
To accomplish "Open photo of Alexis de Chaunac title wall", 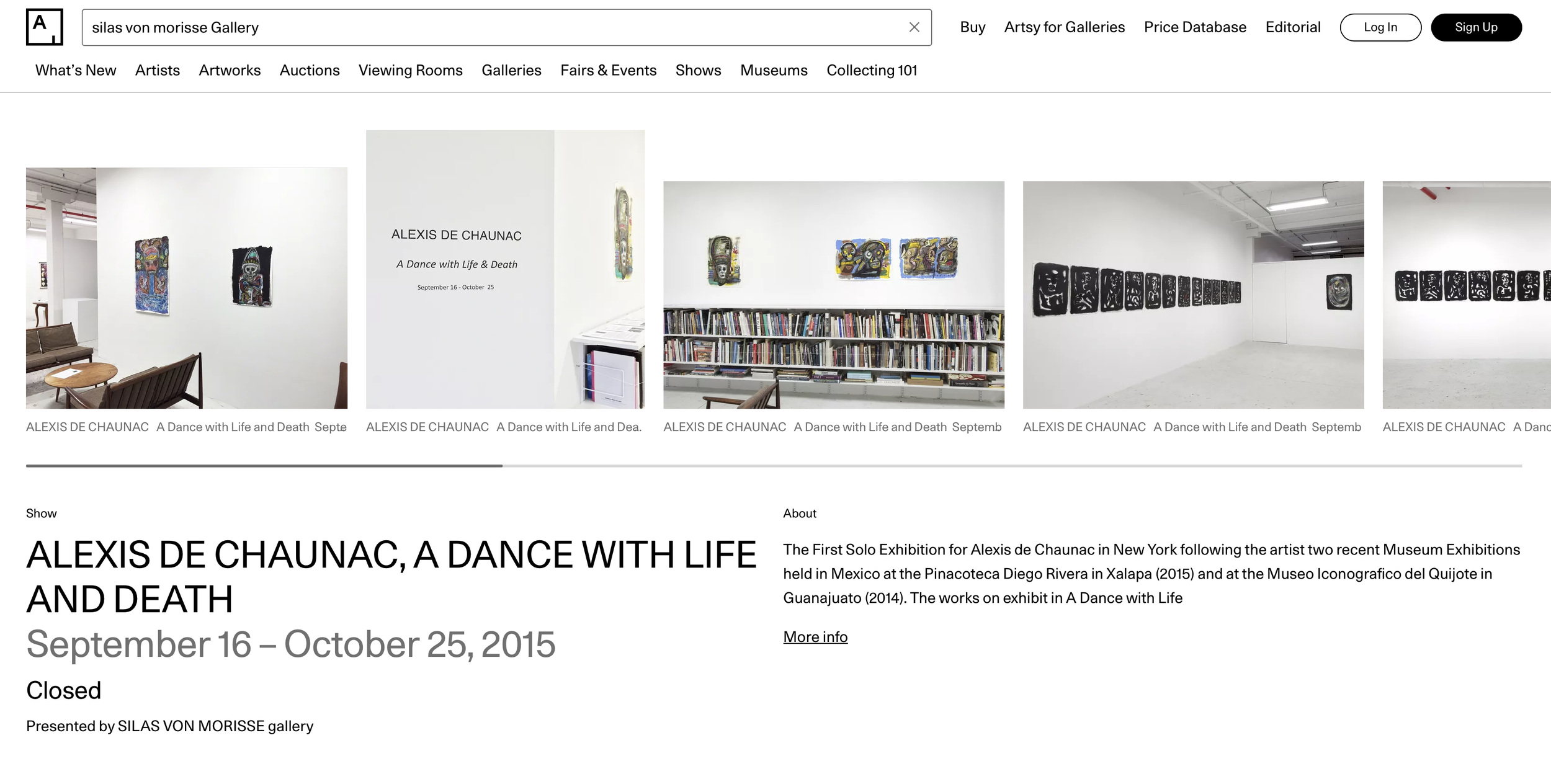I will 505,269.
